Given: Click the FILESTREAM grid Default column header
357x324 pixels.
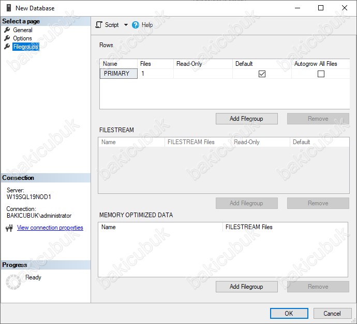Looking at the screenshot, I should [319, 142].
